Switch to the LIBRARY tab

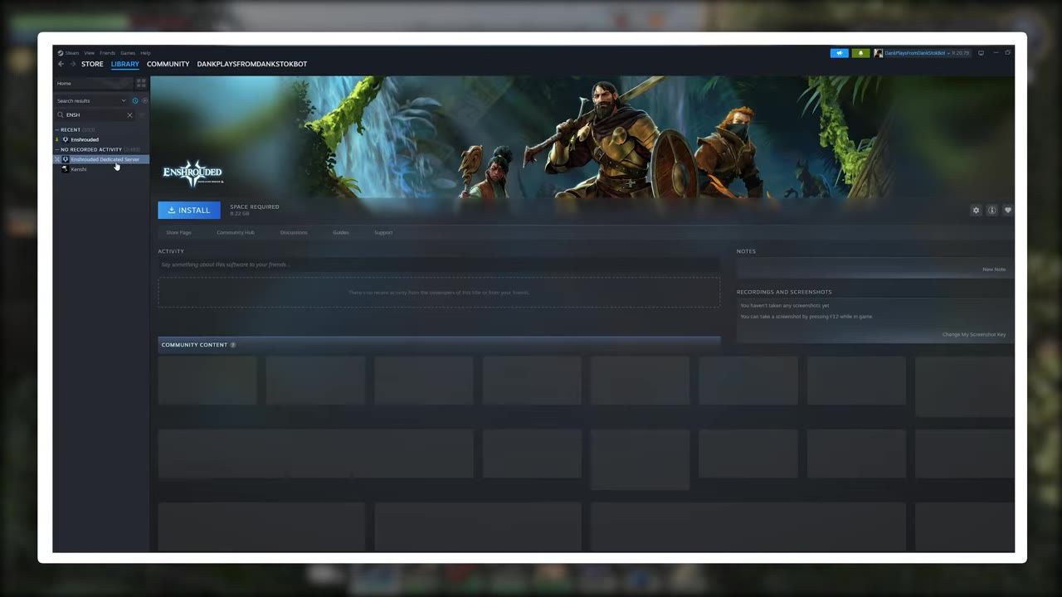pos(125,64)
